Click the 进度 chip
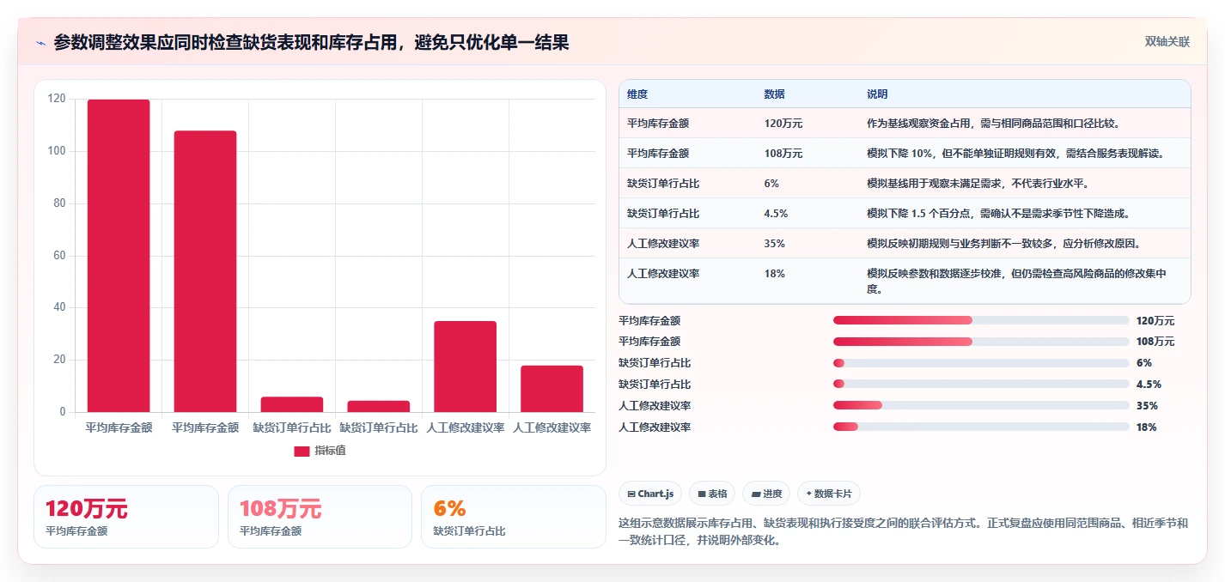The width and height of the screenshot is (1225, 582). [766, 494]
